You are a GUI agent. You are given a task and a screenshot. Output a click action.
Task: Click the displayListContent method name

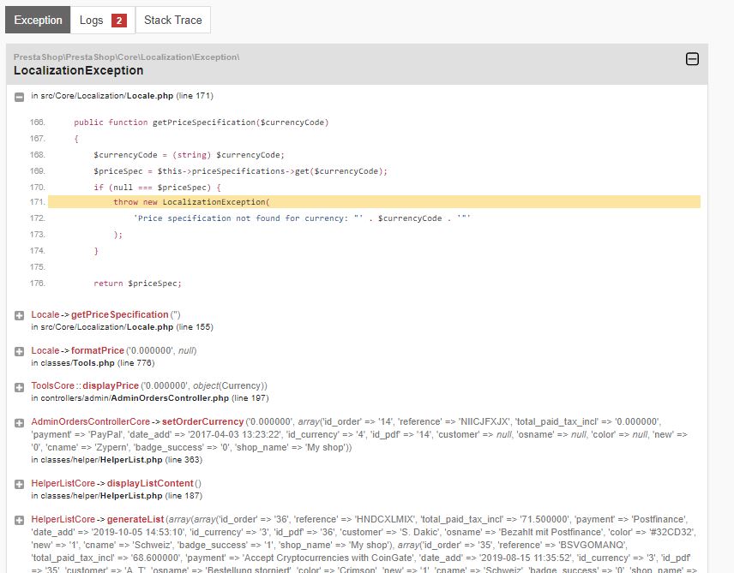point(150,483)
